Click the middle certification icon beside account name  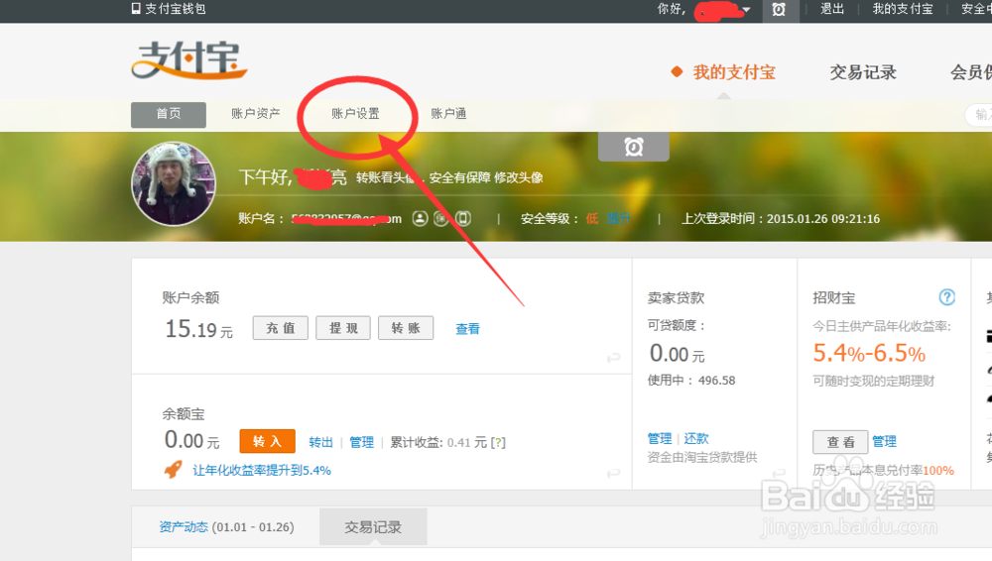click(x=441, y=218)
